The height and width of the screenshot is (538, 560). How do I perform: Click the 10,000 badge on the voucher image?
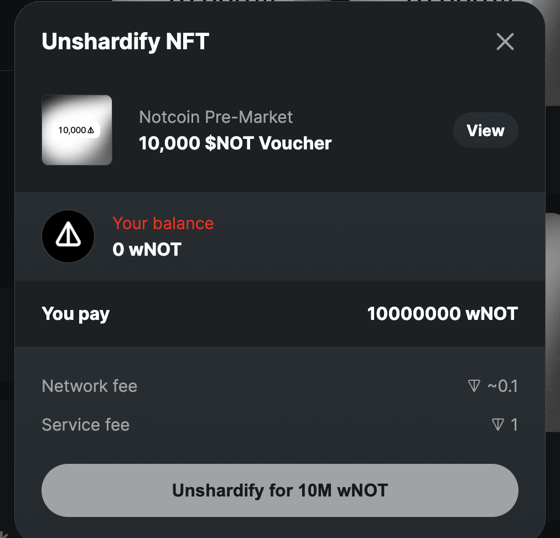pos(76,130)
